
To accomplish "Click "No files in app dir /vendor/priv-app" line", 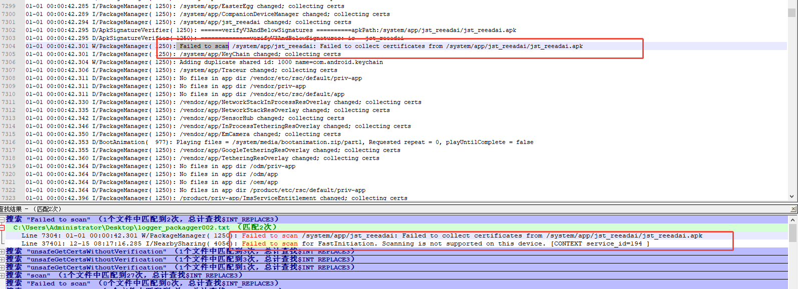I will (166, 86).
